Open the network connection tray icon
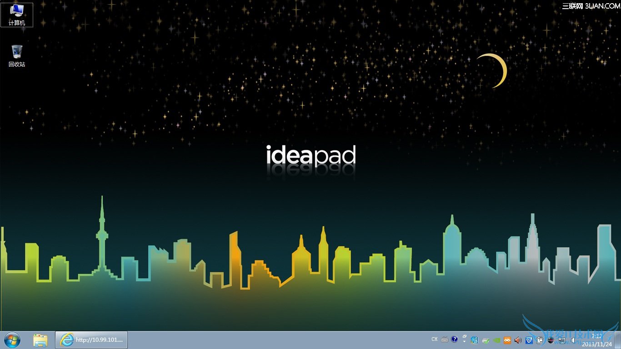Screen dimensions: 621x349 [x=562, y=340]
